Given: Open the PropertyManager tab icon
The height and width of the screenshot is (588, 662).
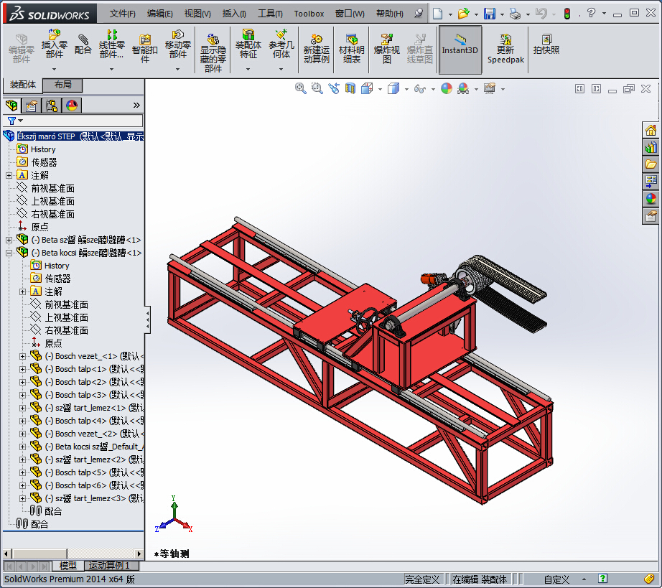Looking at the screenshot, I should pyautogui.click(x=32, y=105).
